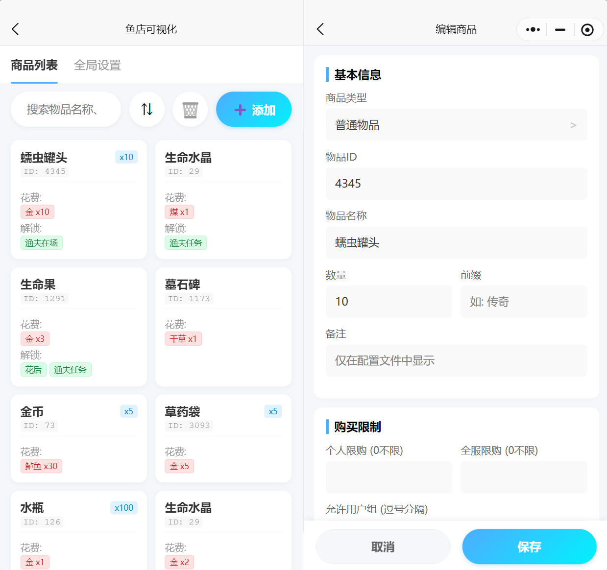
Task: Select the 商品列表 tab
Action: [34, 65]
